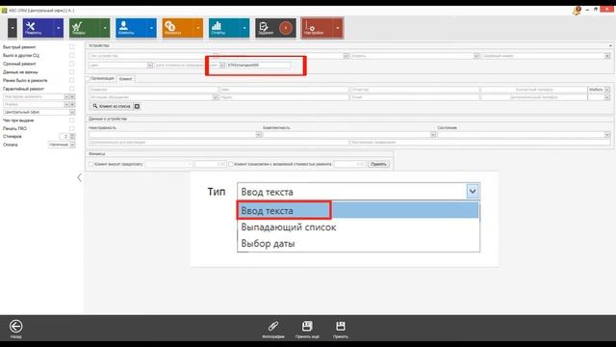This screenshot has width=616, height=347.
Task: Open the Состояние dropdown arrow
Action: pyautogui.click(x=607, y=135)
